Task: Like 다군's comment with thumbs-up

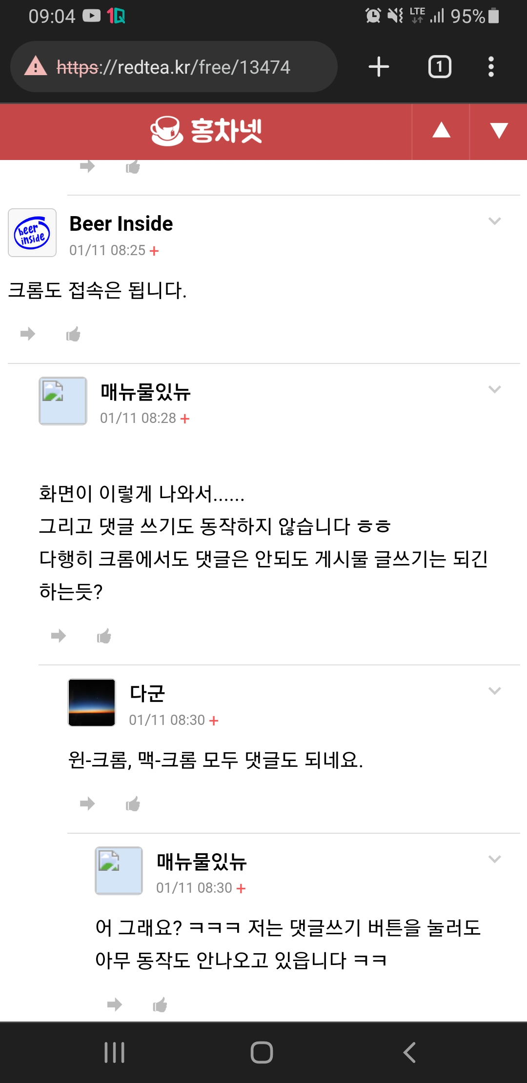Action: click(x=133, y=803)
